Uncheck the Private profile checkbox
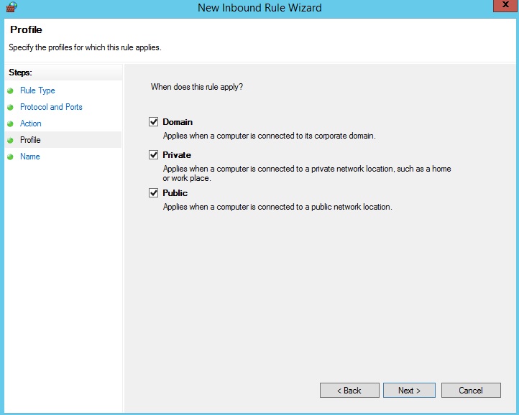 click(x=153, y=155)
